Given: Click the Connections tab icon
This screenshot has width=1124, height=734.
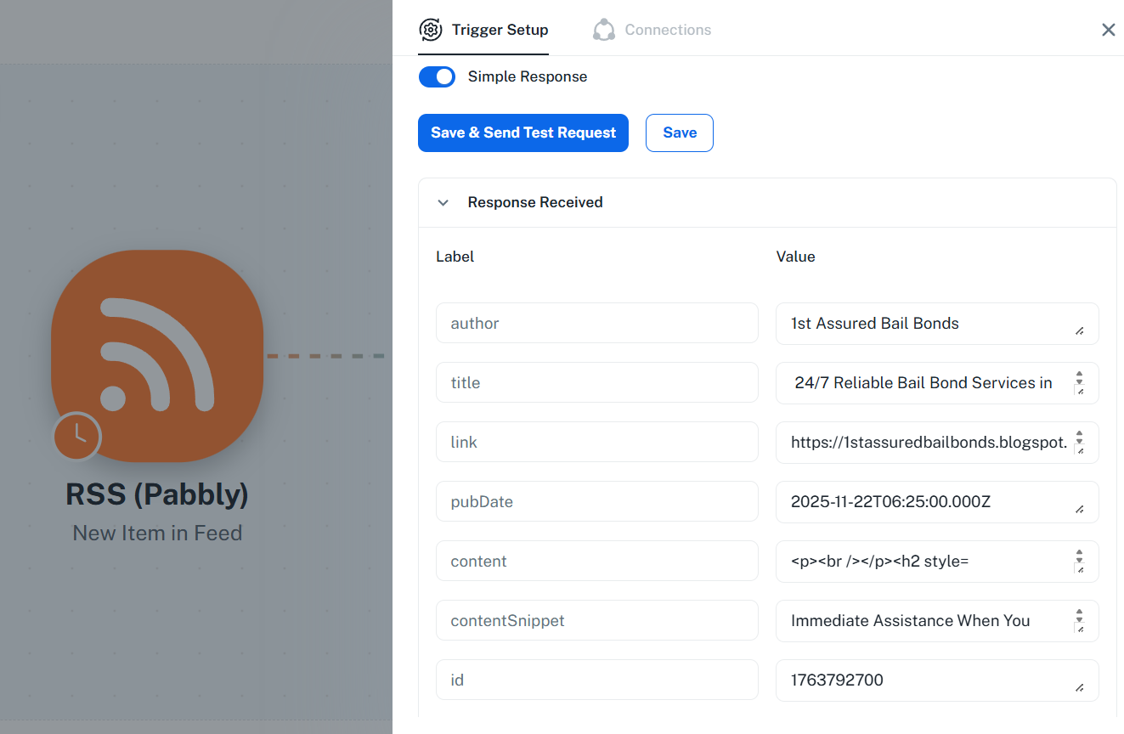Looking at the screenshot, I should pos(604,30).
